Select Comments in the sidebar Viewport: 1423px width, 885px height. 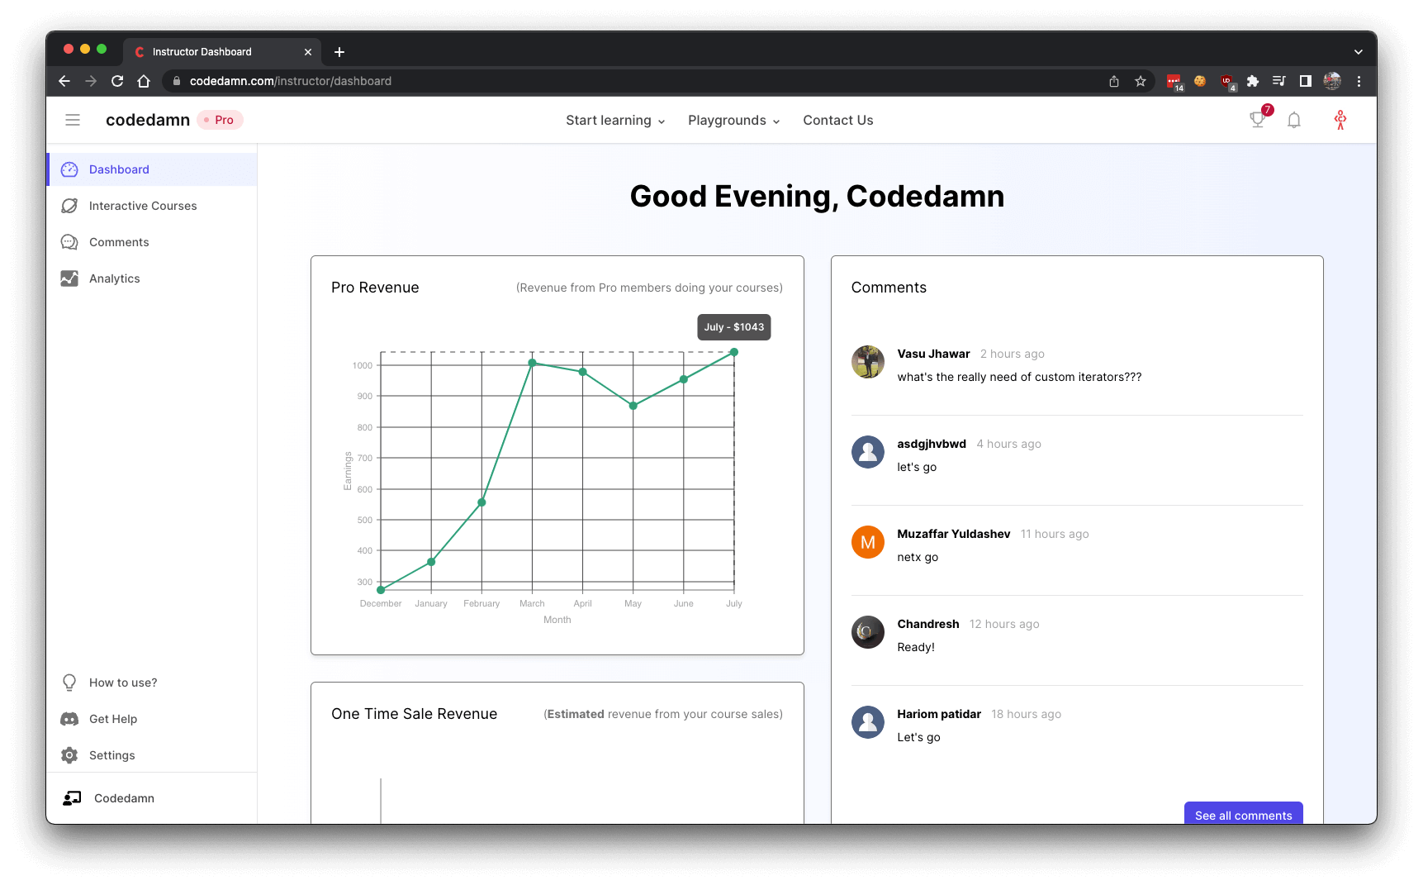[x=119, y=242]
